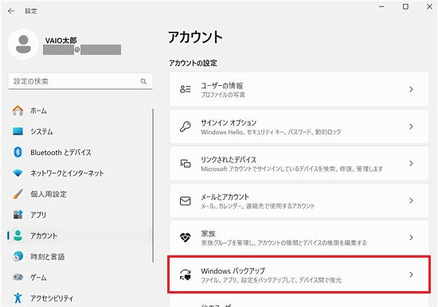
Task: Open Bluetooth とデバイス settings
Action: click(61, 153)
